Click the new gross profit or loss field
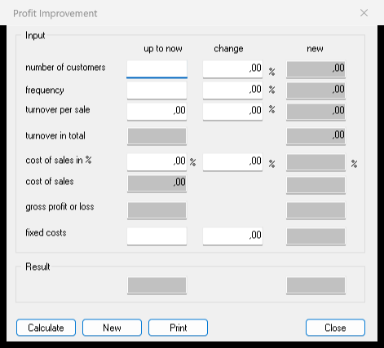The height and width of the screenshot is (348, 384). [316, 210]
